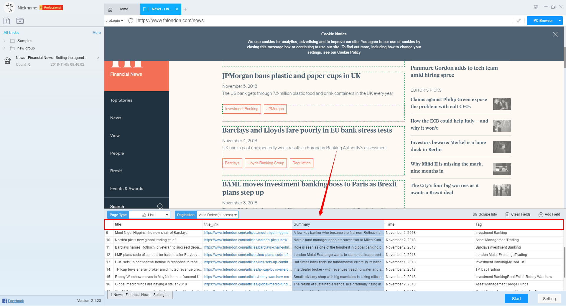Click the Mifid II article thumbnail
566x306 pixels.
pos(502,169)
